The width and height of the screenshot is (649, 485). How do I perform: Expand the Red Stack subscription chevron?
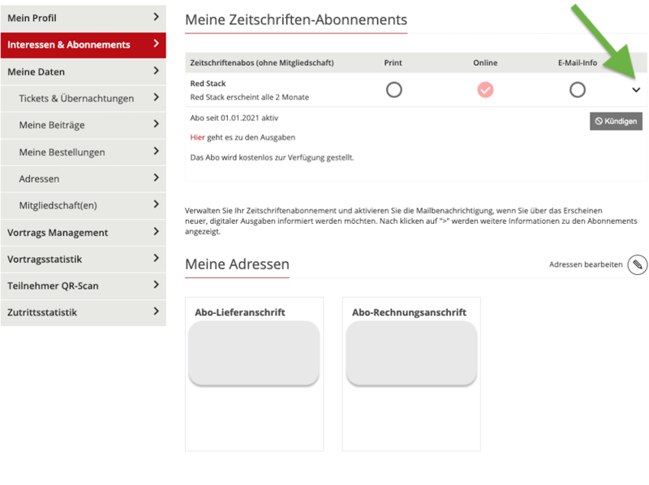pos(636,90)
